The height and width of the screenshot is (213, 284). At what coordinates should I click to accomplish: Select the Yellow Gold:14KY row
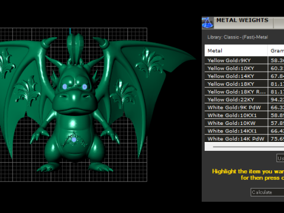pos(244,76)
